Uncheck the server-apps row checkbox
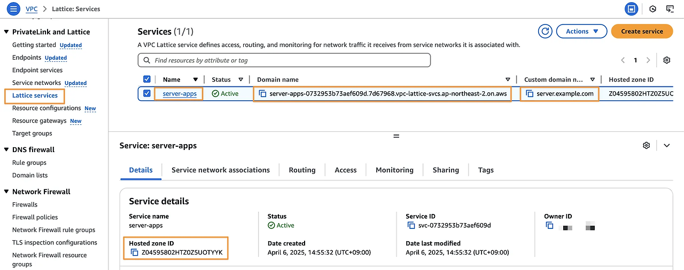The width and height of the screenshot is (684, 270). click(x=147, y=94)
